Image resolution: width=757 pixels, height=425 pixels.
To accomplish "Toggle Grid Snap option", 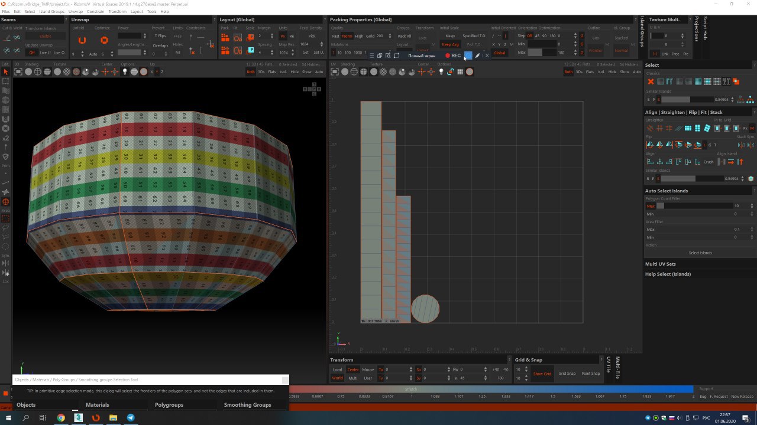I will tap(567, 374).
